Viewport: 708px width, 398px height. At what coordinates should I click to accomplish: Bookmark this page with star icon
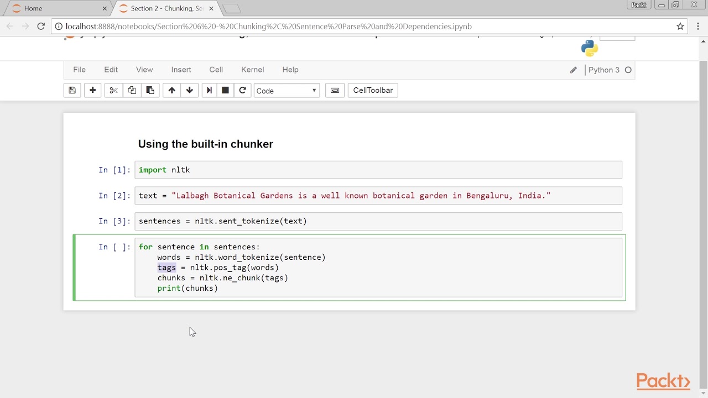click(x=680, y=26)
